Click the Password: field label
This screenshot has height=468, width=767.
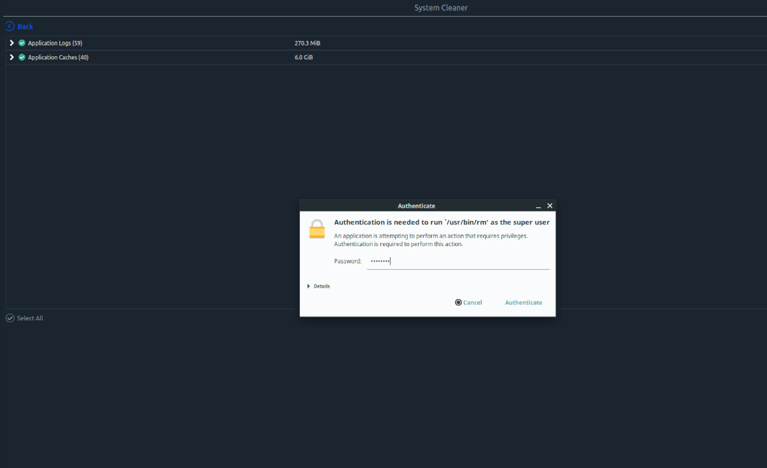click(348, 261)
